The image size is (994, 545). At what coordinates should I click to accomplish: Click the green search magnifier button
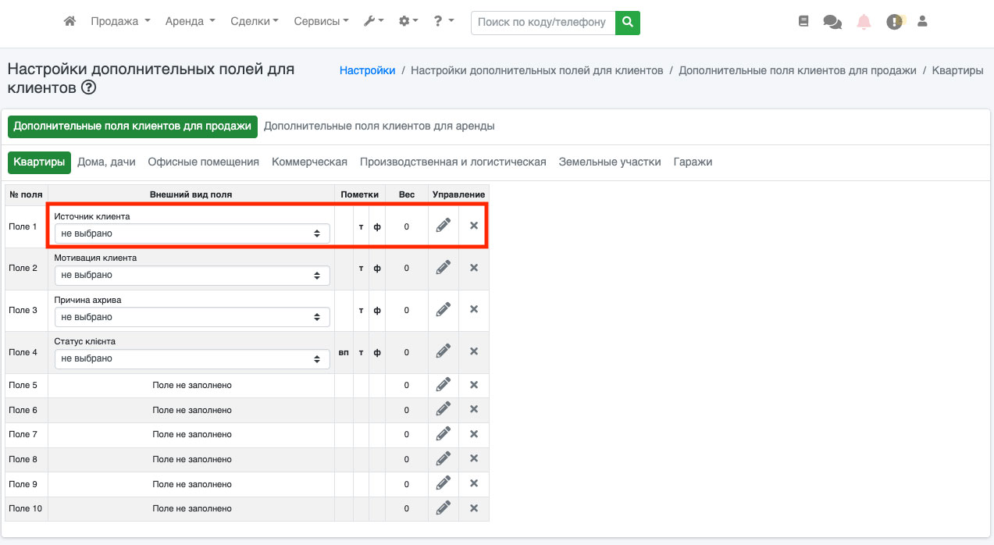point(628,23)
